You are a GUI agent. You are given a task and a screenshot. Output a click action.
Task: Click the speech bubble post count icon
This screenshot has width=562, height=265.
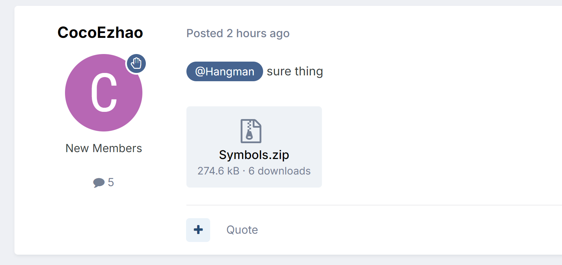[x=99, y=182]
